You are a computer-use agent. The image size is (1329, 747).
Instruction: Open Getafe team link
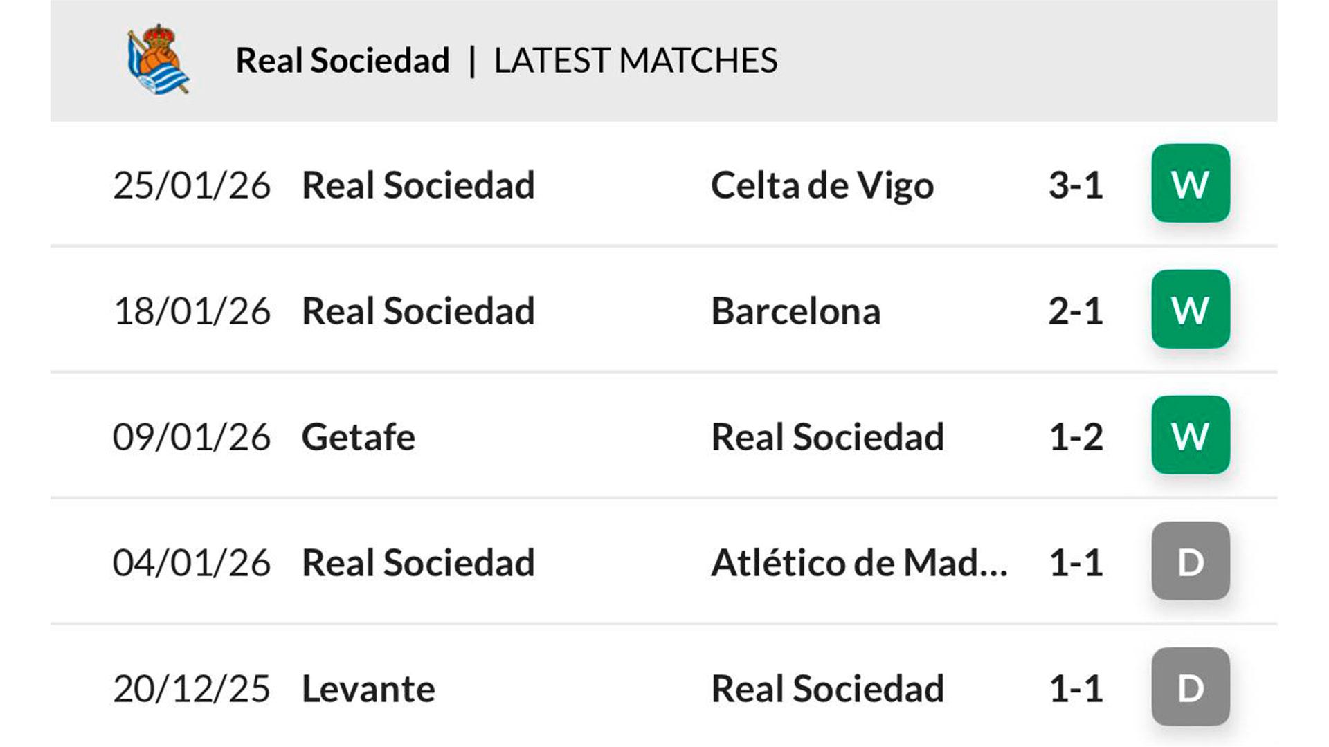pyautogui.click(x=358, y=437)
